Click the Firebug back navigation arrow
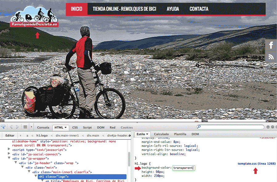This screenshot has height=182, width=277. coord(11,127)
